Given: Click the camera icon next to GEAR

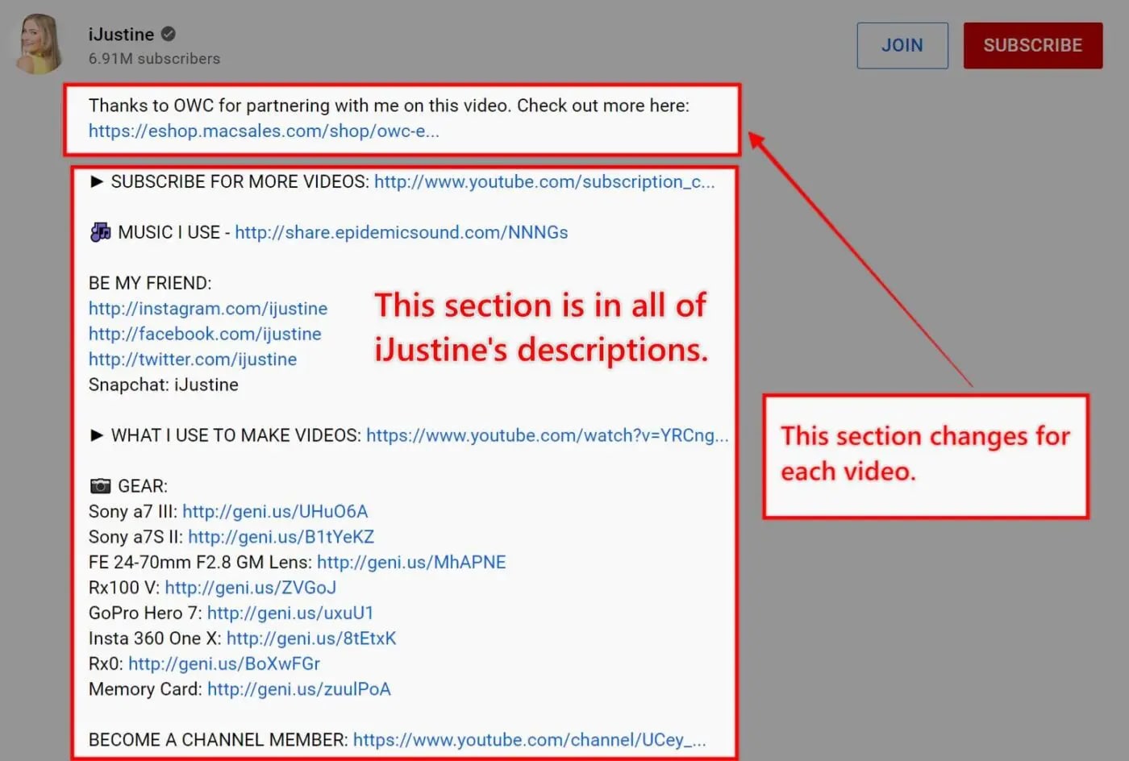Looking at the screenshot, I should (98, 485).
